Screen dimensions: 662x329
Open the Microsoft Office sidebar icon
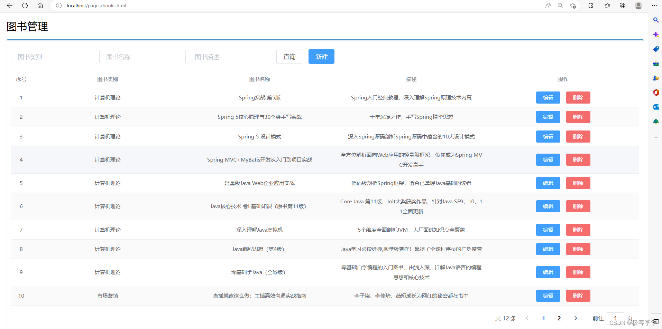pyautogui.click(x=656, y=93)
